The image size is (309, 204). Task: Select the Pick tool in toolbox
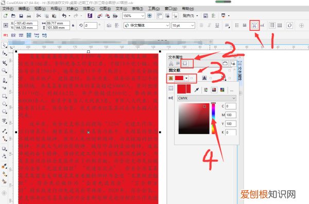(x=4, y=45)
